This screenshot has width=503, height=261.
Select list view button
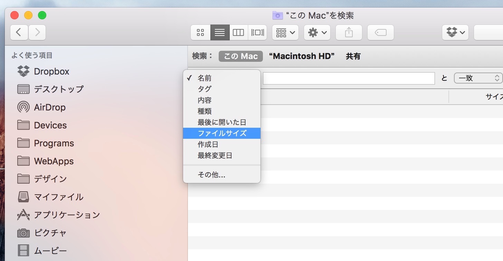[220, 33]
